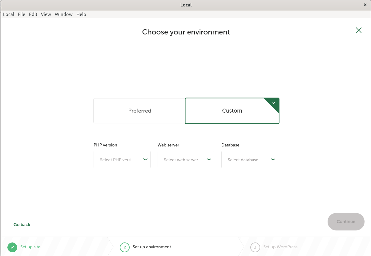
Task: Open the Edit menu
Action: click(33, 14)
